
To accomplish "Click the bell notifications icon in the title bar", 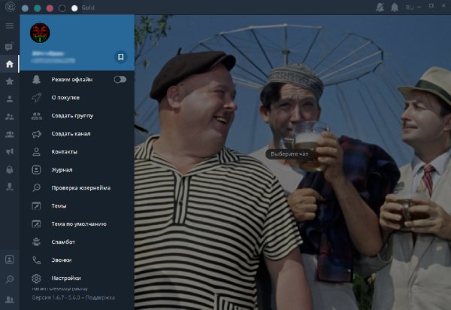I will tap(395, 8).
